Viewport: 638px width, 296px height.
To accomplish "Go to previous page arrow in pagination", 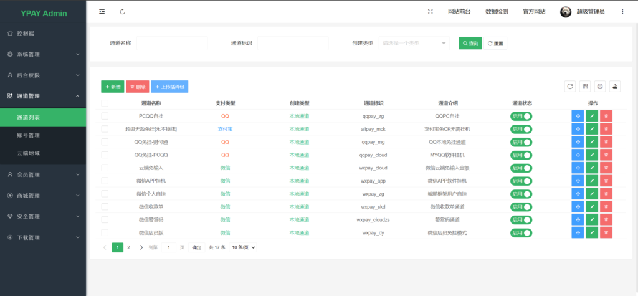I will (x=105, y=247).
